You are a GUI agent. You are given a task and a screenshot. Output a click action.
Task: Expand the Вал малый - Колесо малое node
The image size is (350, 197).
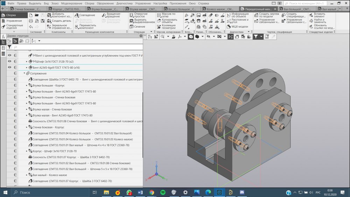coord(27,175)
